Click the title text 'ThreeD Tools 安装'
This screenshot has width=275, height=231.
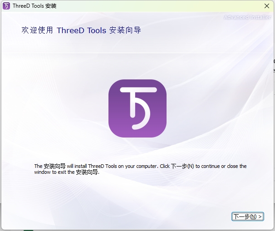(x=34, y=6)
